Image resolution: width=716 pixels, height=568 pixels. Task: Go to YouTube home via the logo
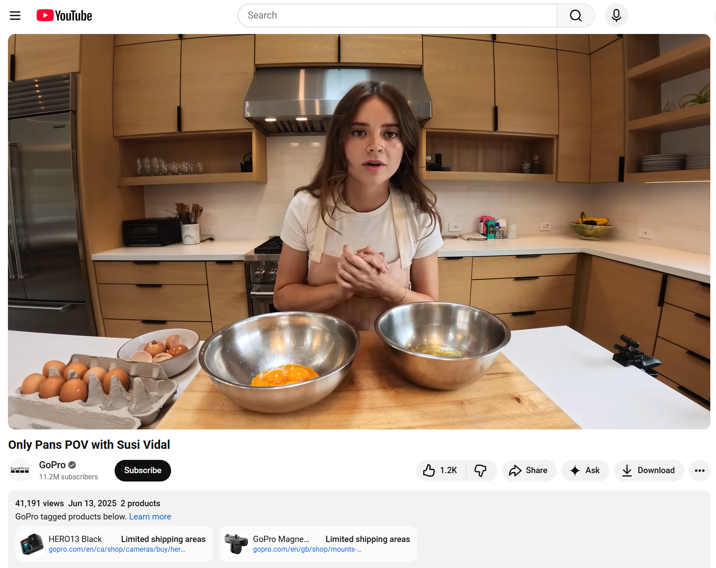[x=64, y=15]
